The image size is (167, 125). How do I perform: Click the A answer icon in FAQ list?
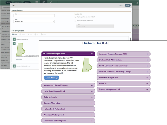point(14,43)
